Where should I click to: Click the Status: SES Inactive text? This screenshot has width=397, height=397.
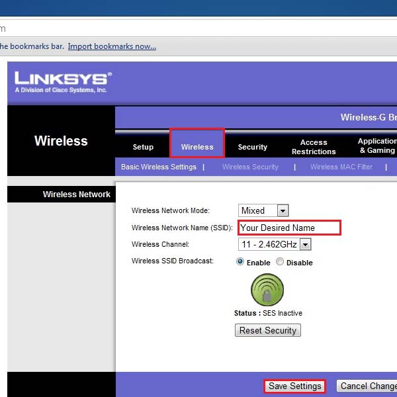[x=268, y=313]
